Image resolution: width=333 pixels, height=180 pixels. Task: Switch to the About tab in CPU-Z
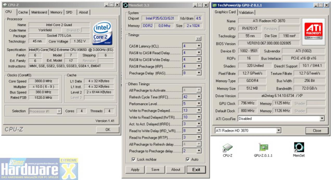[83, 12]
